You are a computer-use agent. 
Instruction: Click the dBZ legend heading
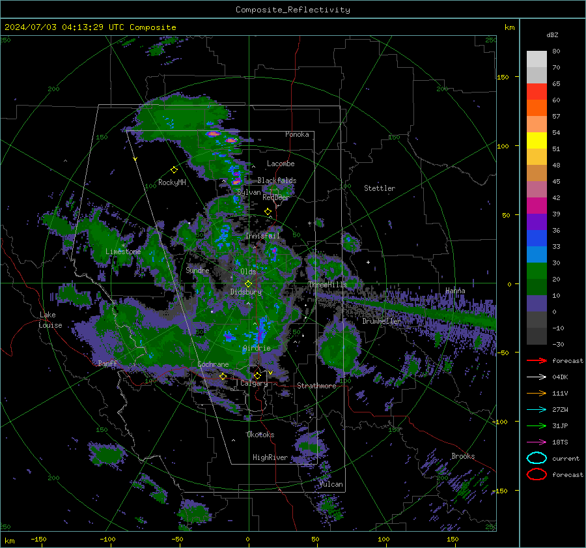pos(552,35)
